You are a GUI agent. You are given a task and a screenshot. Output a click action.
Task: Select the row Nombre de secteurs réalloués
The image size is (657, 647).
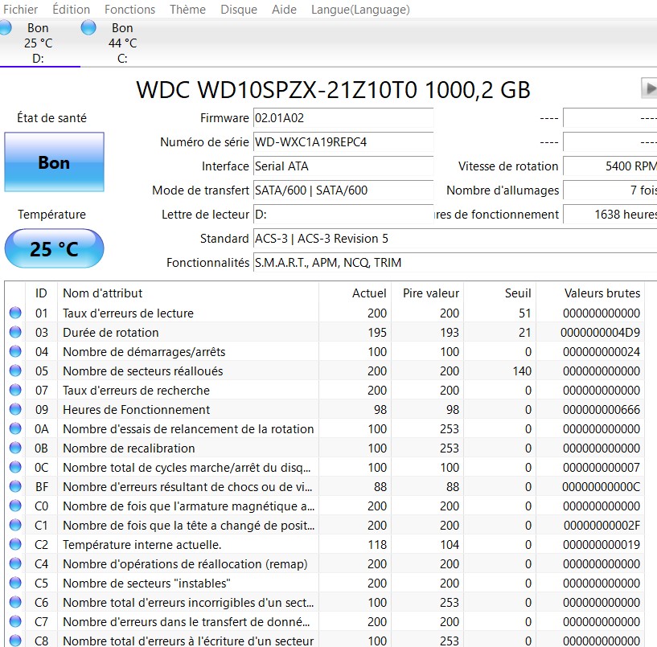pos(325,371)
